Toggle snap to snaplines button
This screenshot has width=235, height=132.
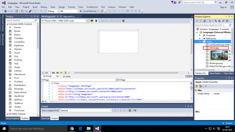(x=61, y=73)
